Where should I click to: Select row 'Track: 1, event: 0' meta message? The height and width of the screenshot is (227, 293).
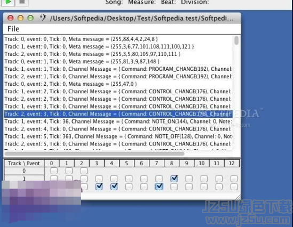[x=118, y=46]
